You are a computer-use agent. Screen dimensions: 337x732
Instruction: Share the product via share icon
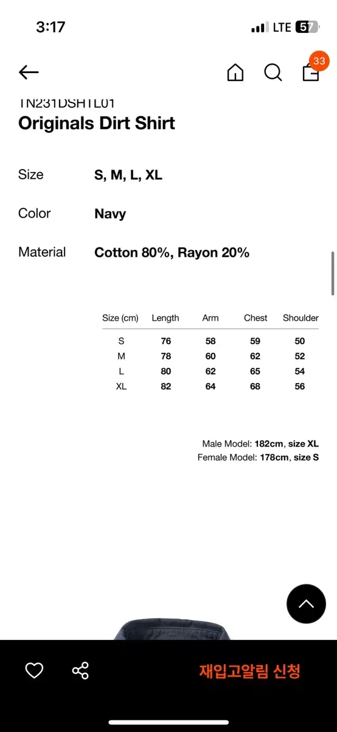tap(80, 671)
